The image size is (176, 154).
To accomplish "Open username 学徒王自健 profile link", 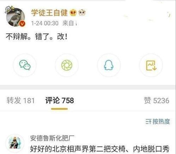I will 49,13.
